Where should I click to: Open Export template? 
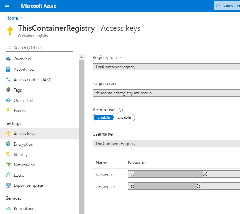tap(28, 185)
